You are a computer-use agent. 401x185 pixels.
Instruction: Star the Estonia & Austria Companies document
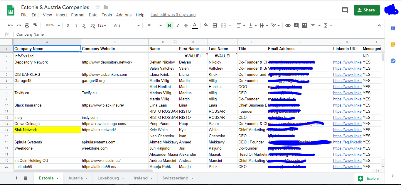(x=98, y=7)
